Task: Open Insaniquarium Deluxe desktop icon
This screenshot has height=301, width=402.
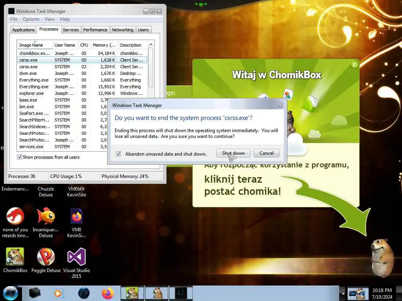Action: (46, 222)
